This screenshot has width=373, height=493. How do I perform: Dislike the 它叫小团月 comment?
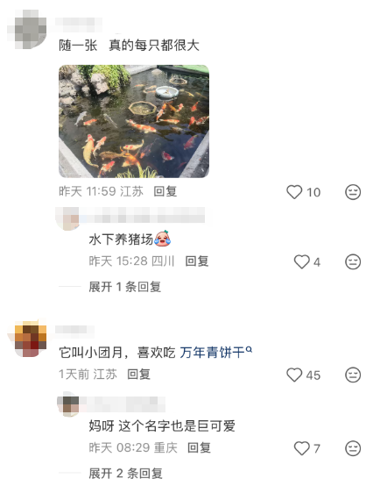point(353,375)
